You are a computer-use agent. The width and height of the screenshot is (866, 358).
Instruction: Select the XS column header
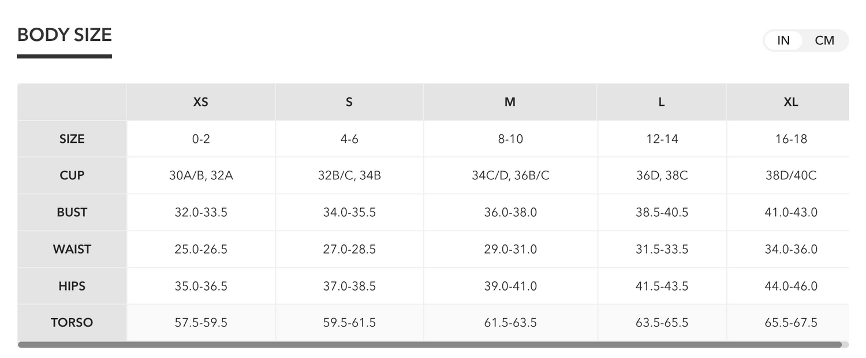(x=201, y=102)
